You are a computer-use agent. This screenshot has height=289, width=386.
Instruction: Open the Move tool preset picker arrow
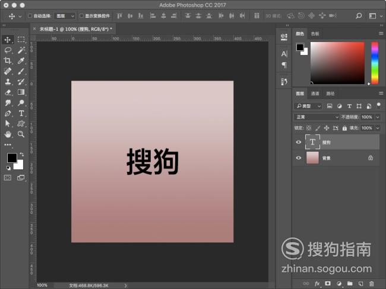[x=20, y=17]
